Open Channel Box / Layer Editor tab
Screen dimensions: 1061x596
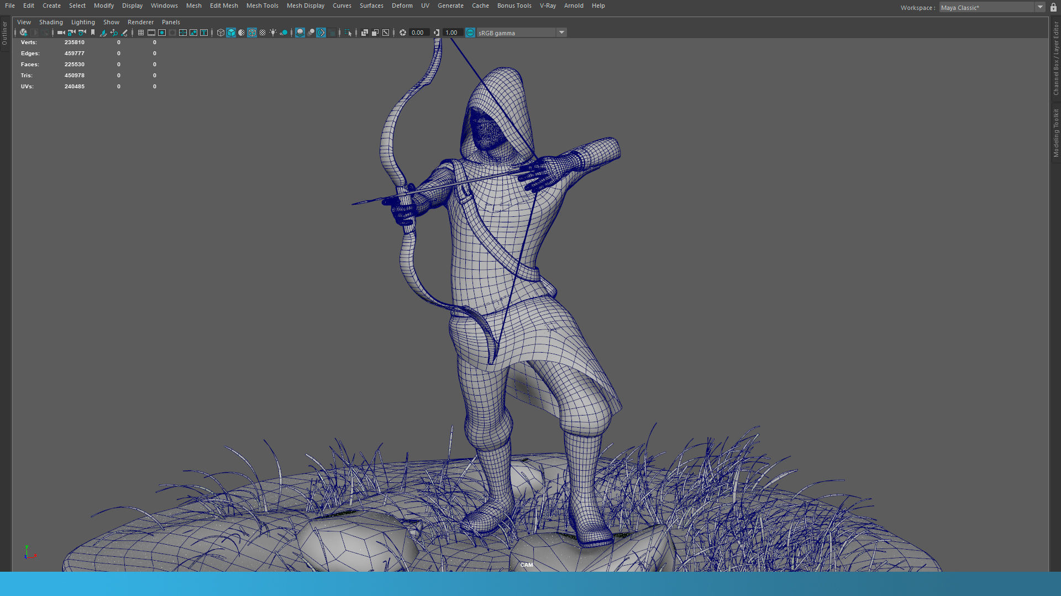(x=1055, y=58)
